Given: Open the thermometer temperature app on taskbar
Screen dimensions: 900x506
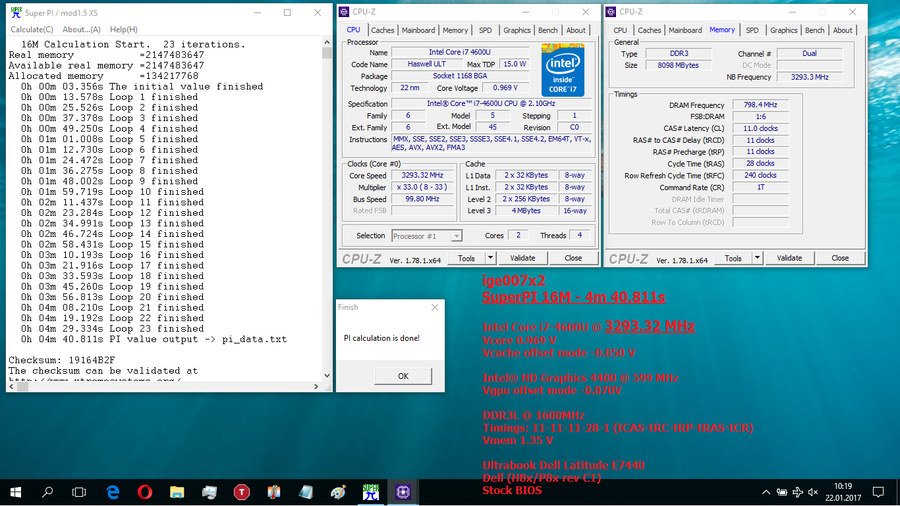Looking at the screenshot, I should (273, 492).
